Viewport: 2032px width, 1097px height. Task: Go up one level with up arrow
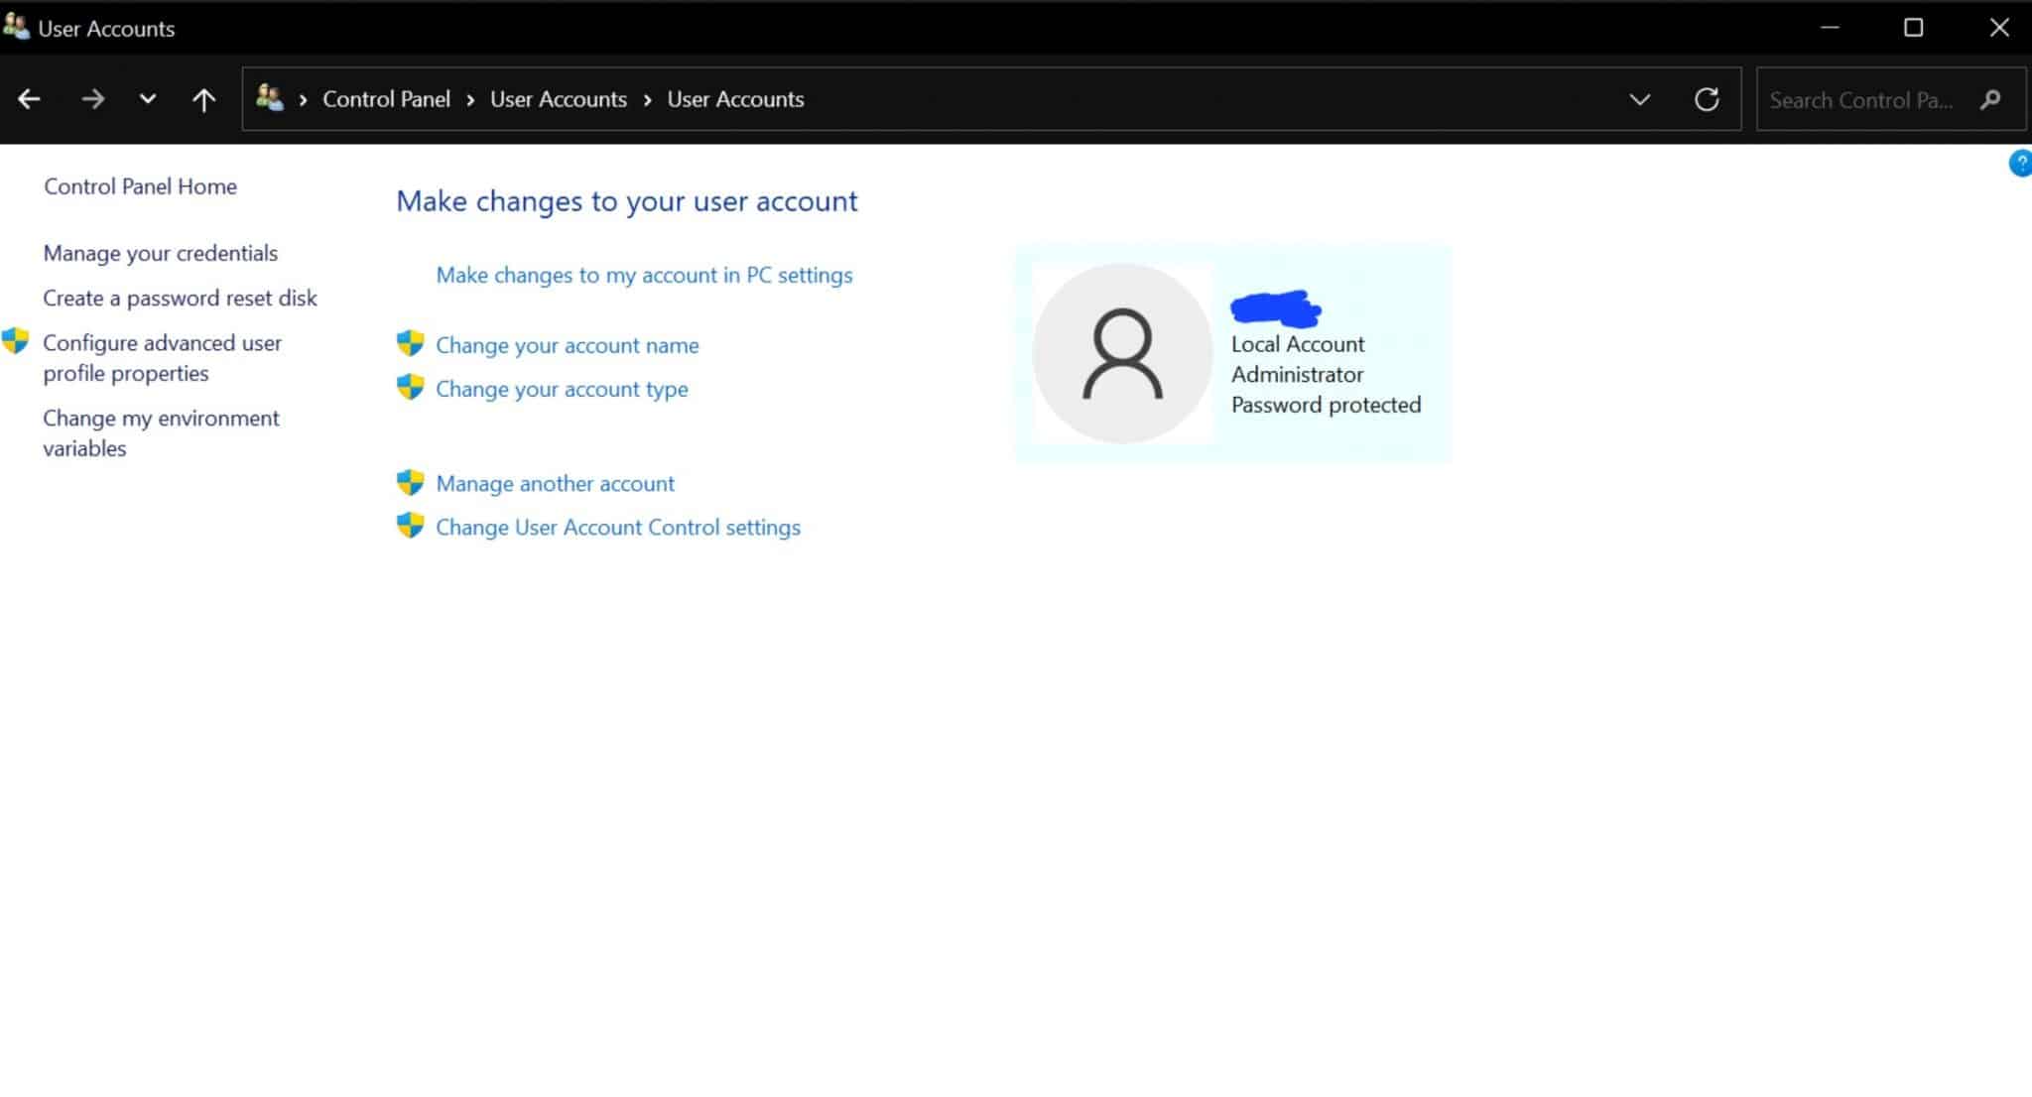(x=203, y=99)
